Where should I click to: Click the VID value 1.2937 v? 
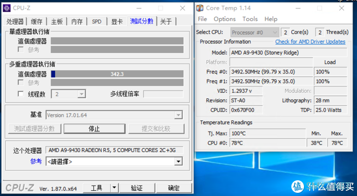246,91
